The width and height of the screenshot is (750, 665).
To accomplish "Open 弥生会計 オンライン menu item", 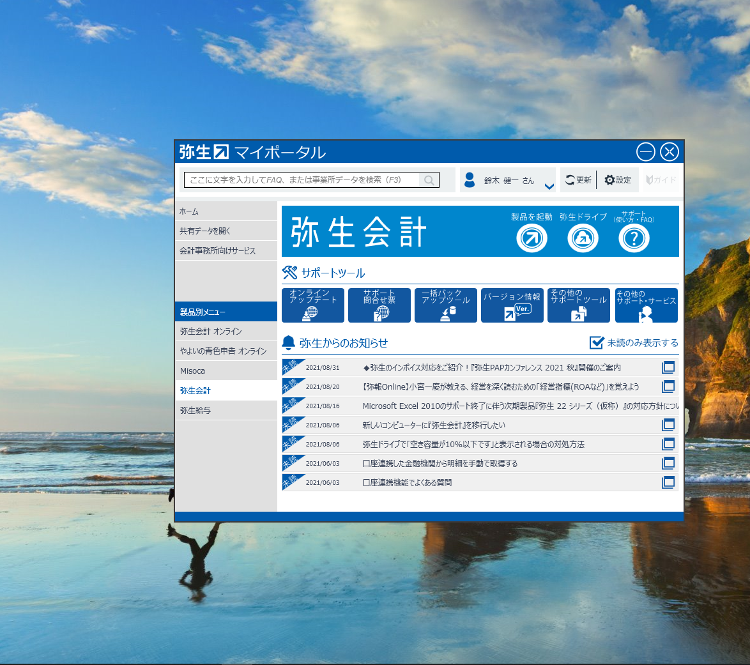I will tap(226, 332).
